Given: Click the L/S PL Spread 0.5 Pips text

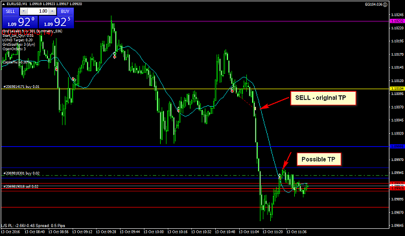Looking at the screenshot, I should [x=33, y=226].
